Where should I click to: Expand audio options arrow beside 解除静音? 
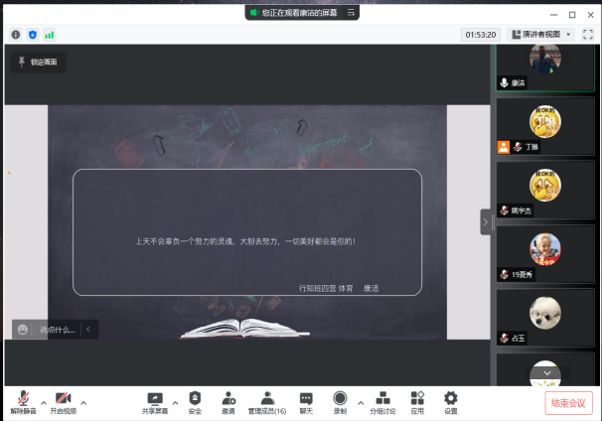click(x=43, y=402)
